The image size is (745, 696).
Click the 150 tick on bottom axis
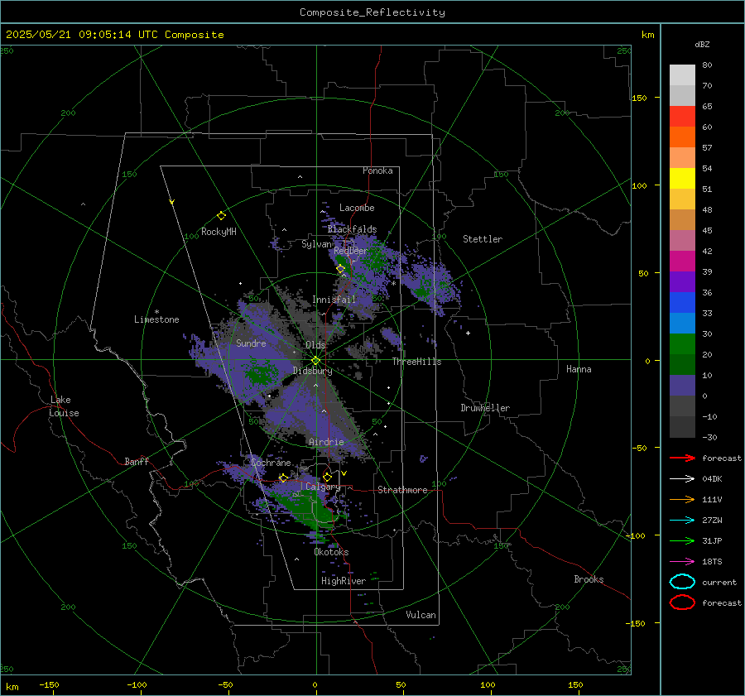[x=575, y=684]
